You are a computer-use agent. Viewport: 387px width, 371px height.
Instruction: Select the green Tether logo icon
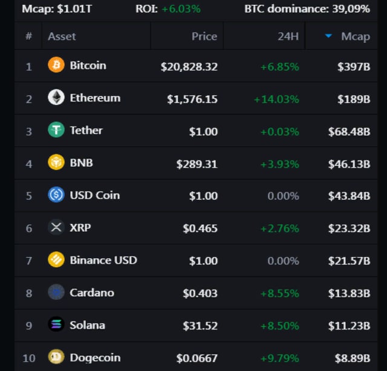(x=56, y=130)
